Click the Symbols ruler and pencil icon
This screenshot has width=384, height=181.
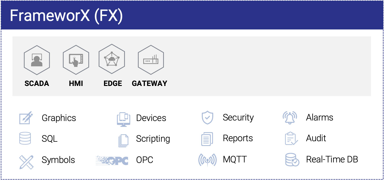[x=26, y=162]
